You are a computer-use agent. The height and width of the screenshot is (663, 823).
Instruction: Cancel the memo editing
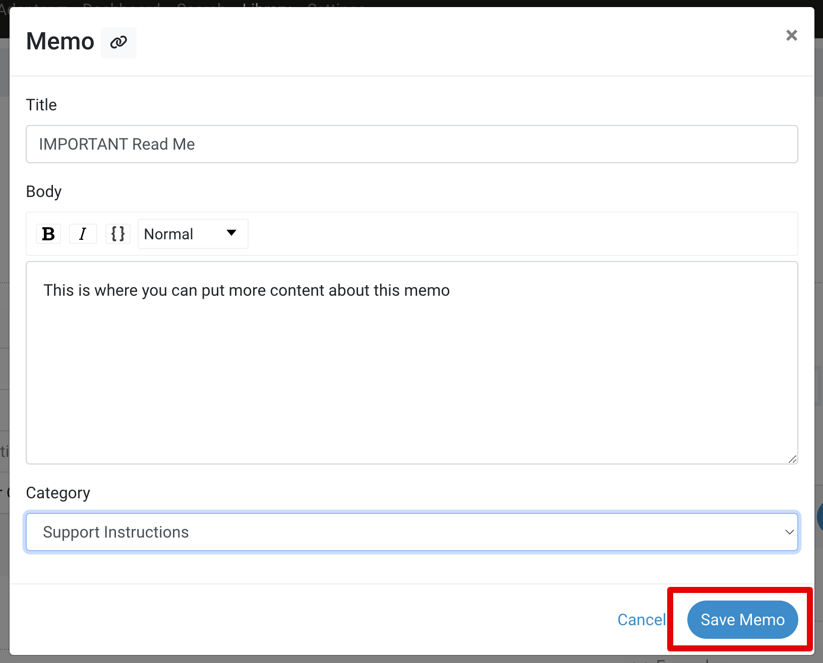click(x=641, y=620)
